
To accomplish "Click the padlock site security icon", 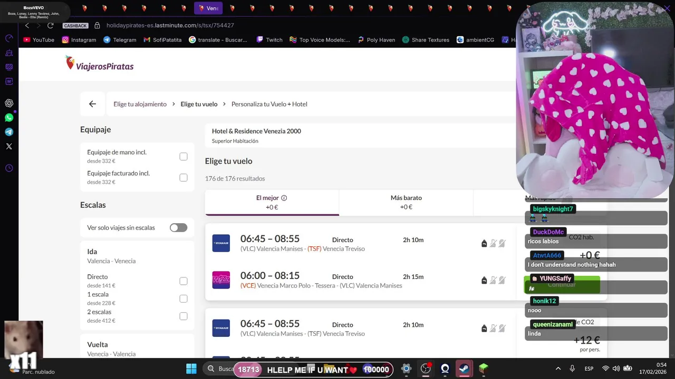I will (97, 25).
